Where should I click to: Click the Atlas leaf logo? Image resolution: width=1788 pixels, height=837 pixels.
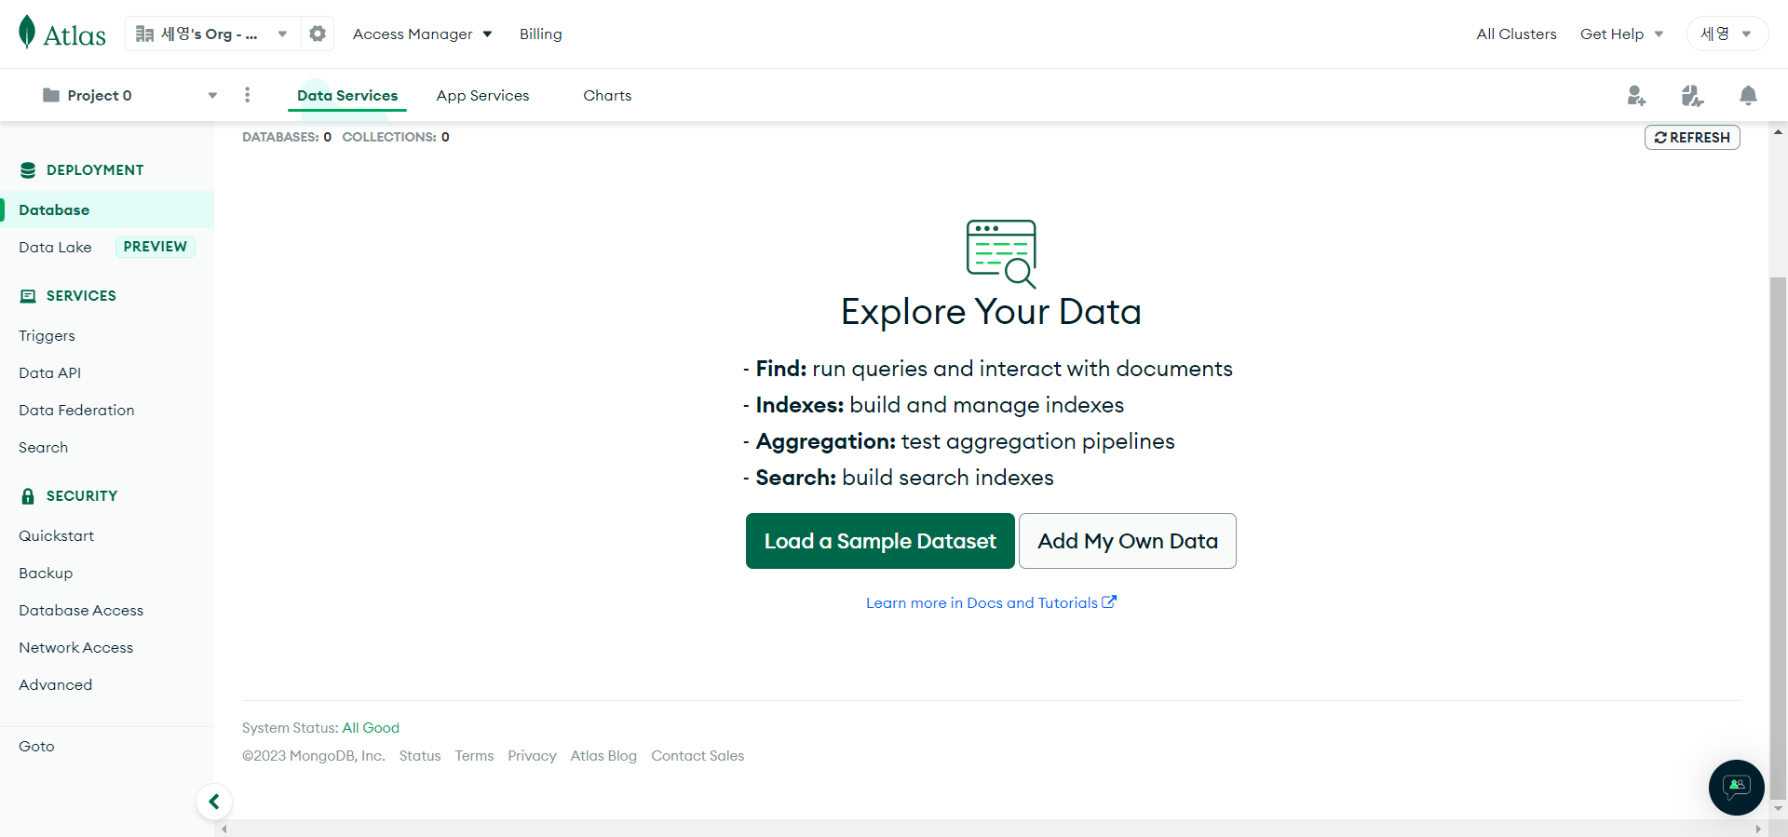(61, 34)
